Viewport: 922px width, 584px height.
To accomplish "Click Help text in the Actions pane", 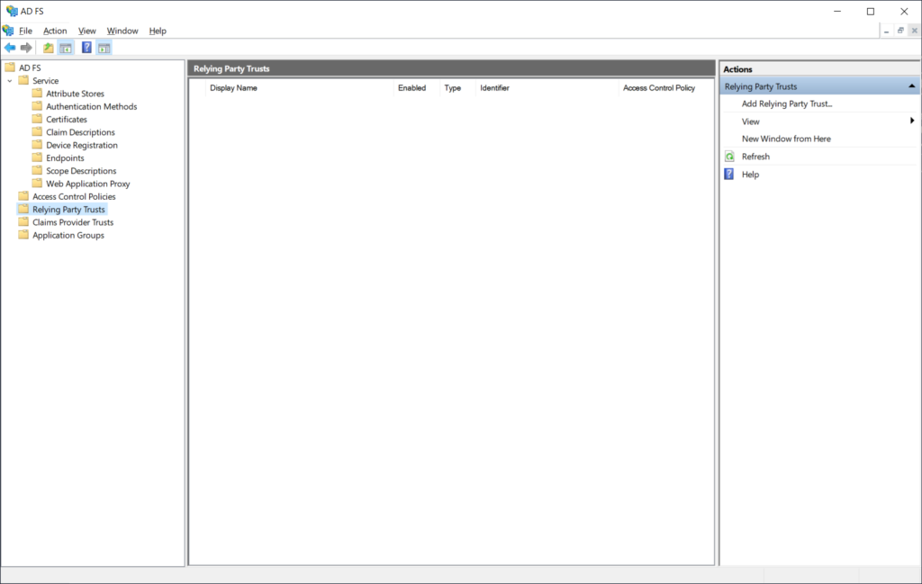I will tap(750, 174).
